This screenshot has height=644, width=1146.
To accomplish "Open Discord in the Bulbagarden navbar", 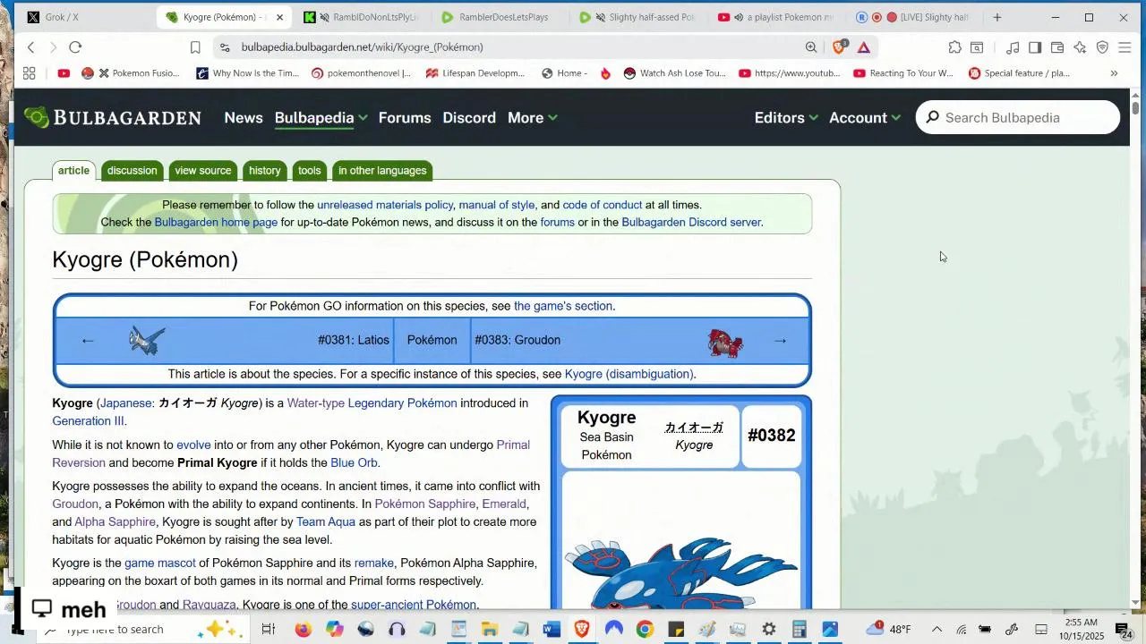I will click(x=469, y=117).
